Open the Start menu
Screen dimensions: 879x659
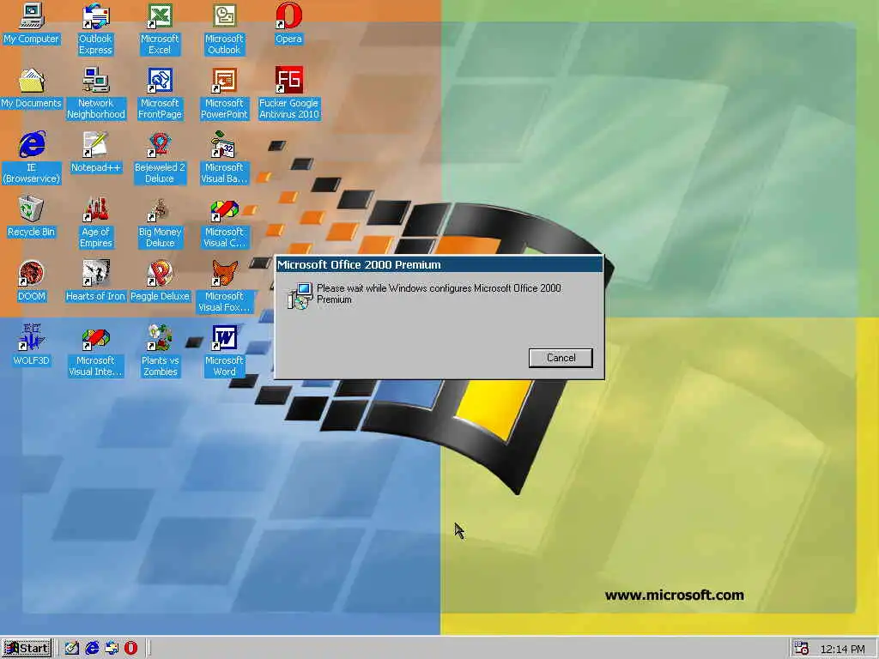pyautogui.click(x=27, y=649)
